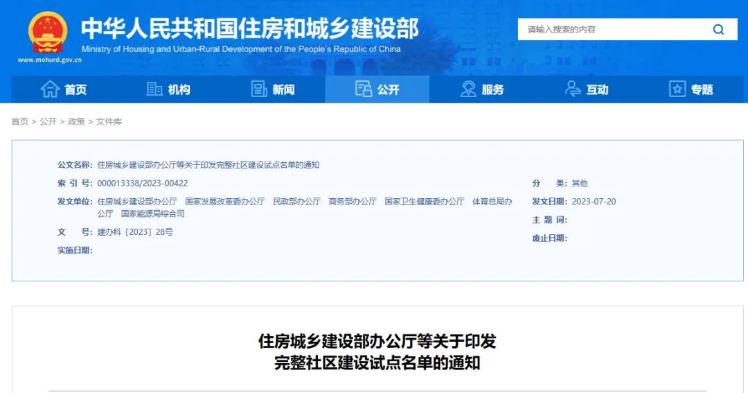
Task: Click the newspaper icon beside 新闻
Action: click(x=259, y=89)
